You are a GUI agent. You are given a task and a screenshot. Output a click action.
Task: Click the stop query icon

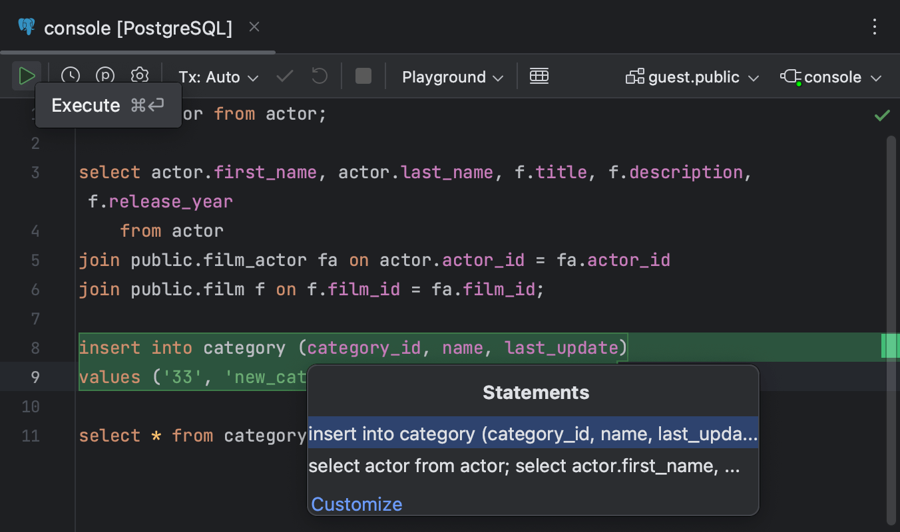coord(363,76)
